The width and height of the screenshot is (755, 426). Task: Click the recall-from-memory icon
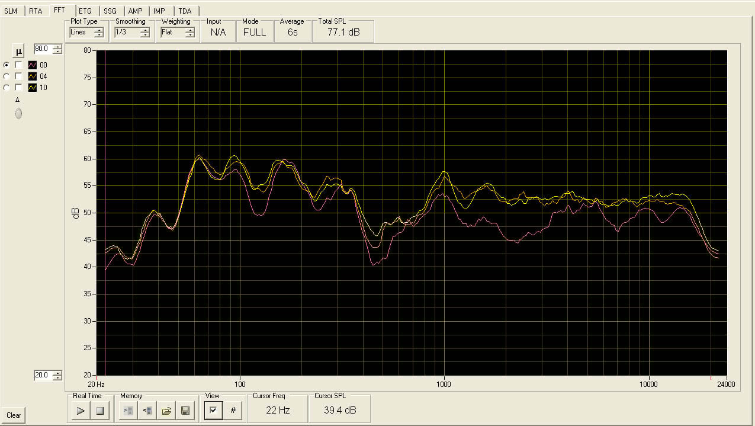pos(147,410)
